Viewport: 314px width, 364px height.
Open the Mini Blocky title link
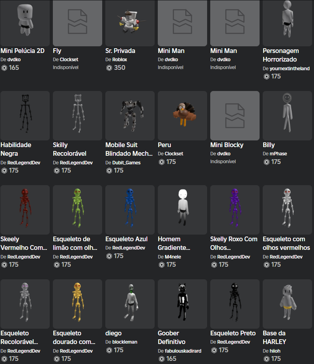click(x=227, y=145)
